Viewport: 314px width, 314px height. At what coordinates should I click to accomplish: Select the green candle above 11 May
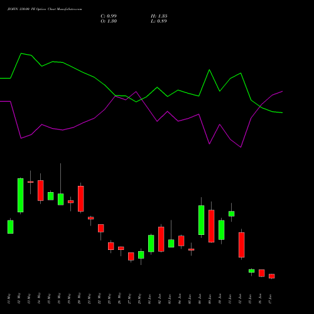(11, 227)
